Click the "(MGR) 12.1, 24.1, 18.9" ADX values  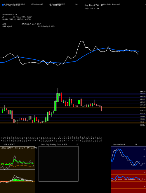point(31,24)
